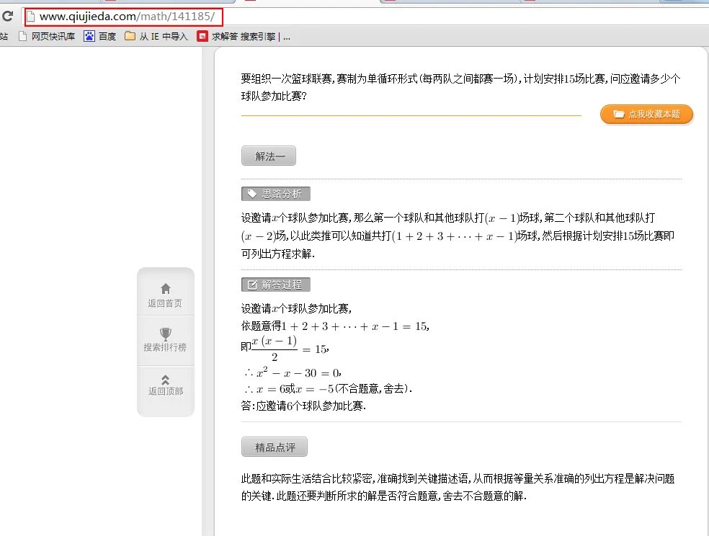
Task: Click the page reload icon
Action: pyautogui.click(x=6, y=15)
